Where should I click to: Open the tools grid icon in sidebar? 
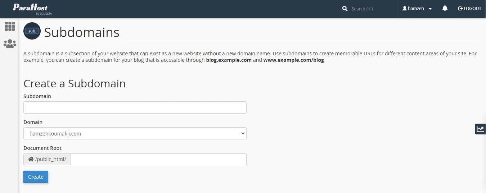tap(10, 26)
